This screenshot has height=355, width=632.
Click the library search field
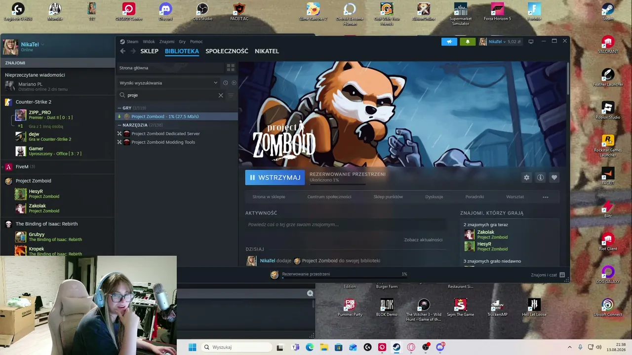click(170, 95)
